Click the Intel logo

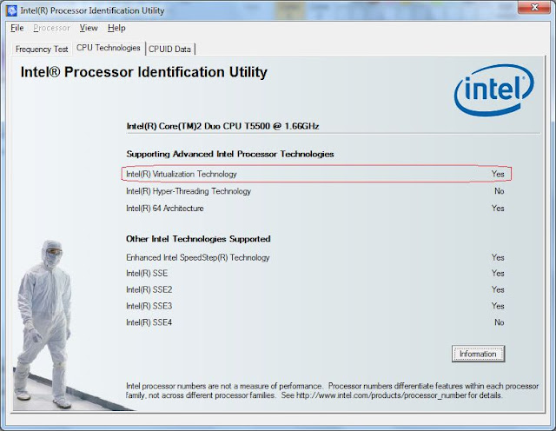click(493, 90)
